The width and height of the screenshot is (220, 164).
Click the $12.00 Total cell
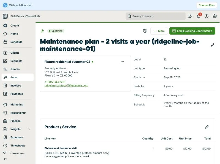click(207, 149)
